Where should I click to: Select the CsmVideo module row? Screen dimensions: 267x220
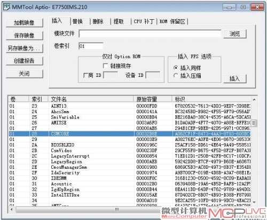pos(129,151)
